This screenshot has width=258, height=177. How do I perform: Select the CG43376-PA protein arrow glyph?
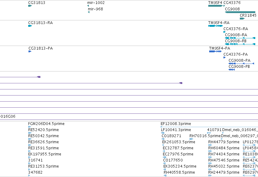point(224,57)
